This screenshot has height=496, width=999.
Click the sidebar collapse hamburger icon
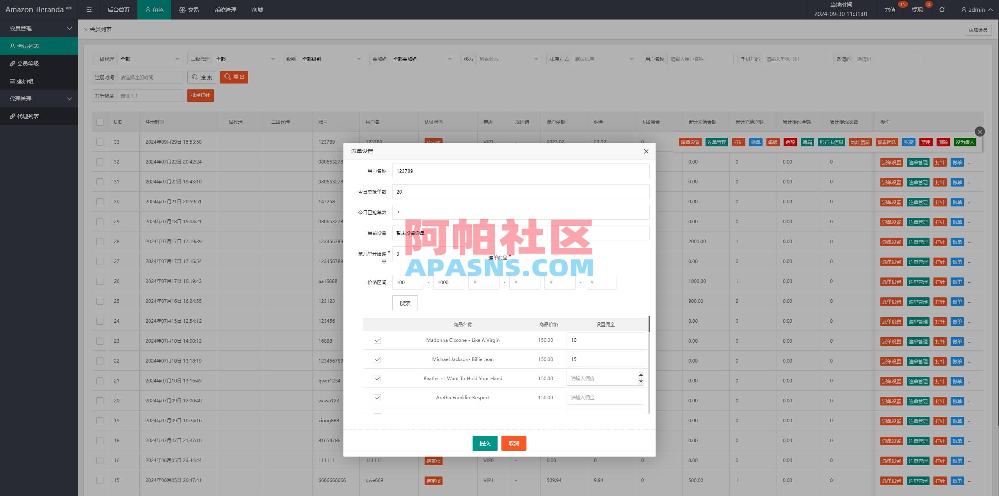[89, 9]
